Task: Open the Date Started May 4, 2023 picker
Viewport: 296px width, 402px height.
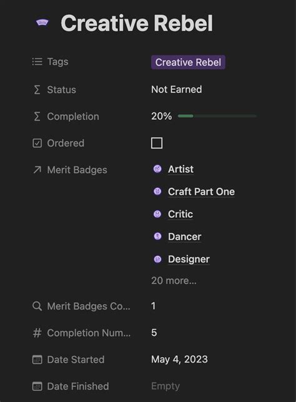Action: (x=179, y=359)
